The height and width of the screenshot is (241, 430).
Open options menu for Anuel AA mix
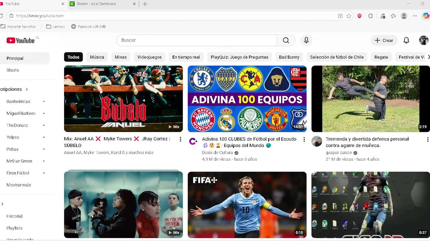(x=180, y=139)
